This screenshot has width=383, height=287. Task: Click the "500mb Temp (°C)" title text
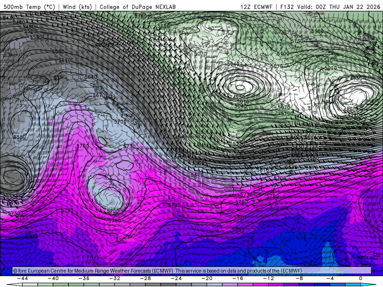tap(29, 7)
